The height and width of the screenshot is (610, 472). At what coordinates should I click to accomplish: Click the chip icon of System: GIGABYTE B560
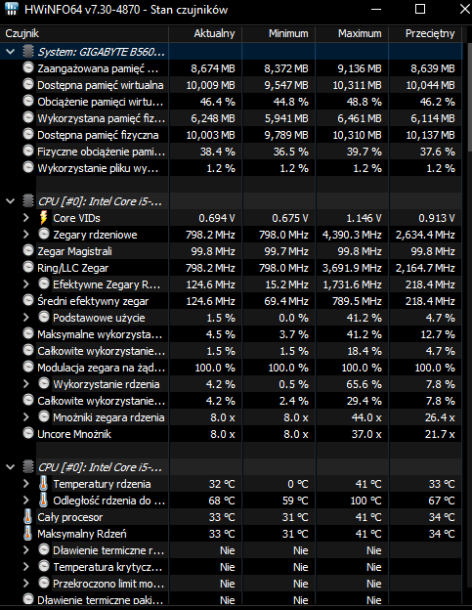tap(28, 52)
